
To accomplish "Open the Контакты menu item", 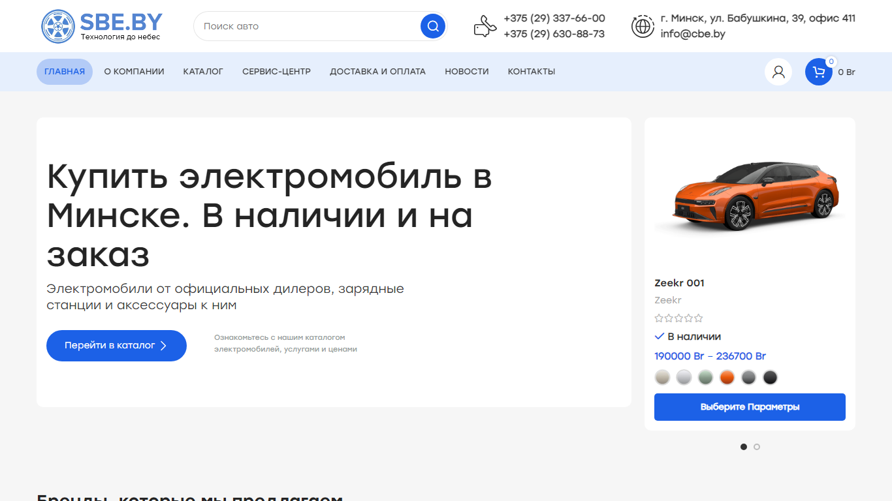I will [x=532, y=72].
